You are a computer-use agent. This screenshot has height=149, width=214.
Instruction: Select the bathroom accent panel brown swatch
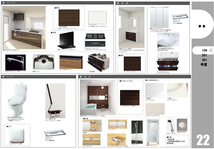129,97
